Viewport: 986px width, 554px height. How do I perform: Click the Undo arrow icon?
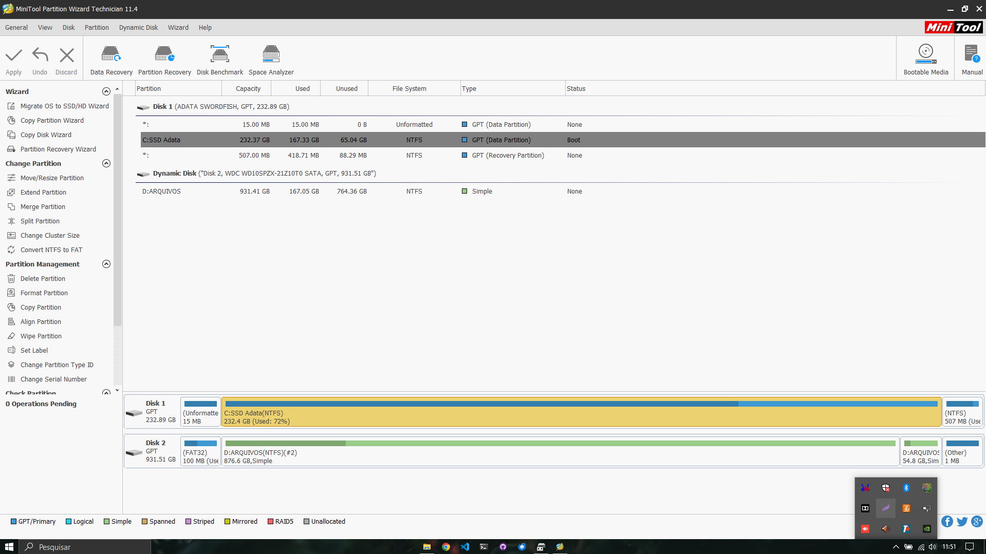click(40, 55)
